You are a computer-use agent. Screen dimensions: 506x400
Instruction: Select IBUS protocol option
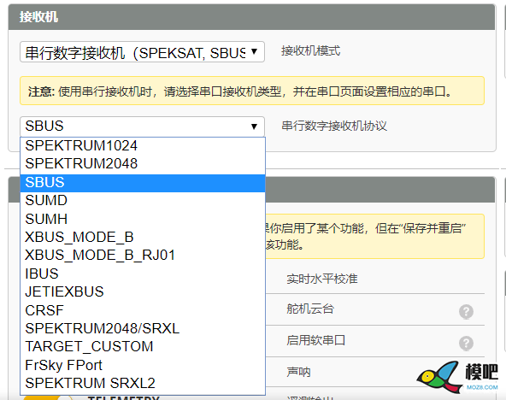[143, 274]
